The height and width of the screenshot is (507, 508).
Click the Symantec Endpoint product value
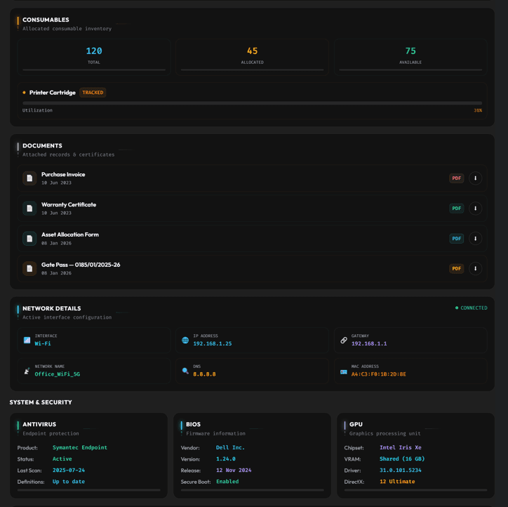click(80, 447)
